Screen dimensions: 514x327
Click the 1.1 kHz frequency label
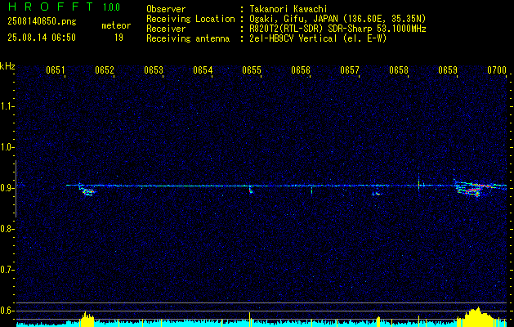point(7,106)
